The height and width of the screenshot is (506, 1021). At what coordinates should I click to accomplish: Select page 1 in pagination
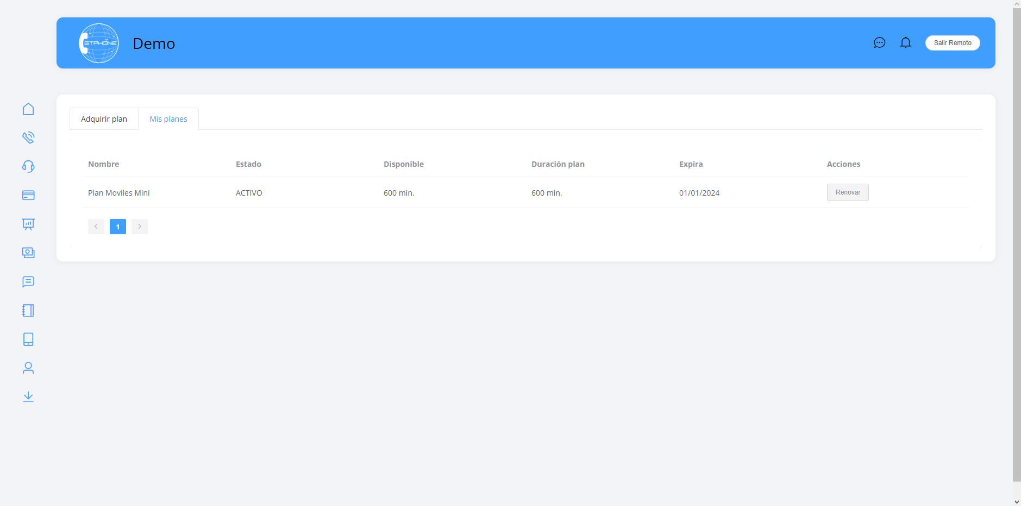[x=118, y=227]
